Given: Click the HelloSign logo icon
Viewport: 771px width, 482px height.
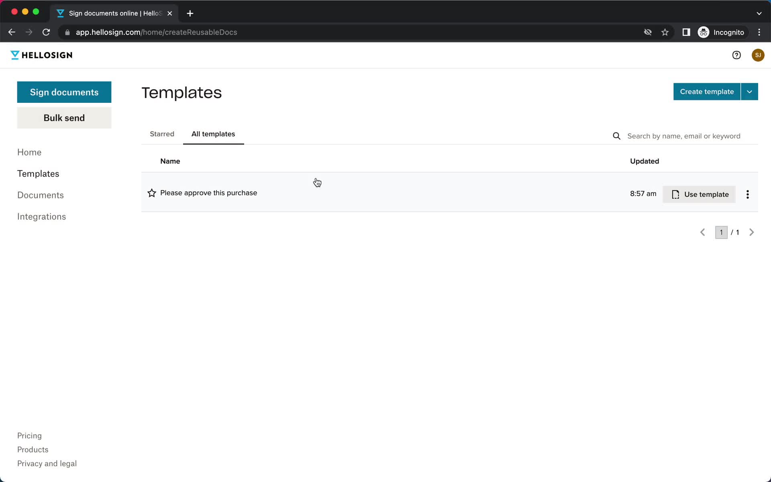Looking at the screenshot, I should pos(12,55).
